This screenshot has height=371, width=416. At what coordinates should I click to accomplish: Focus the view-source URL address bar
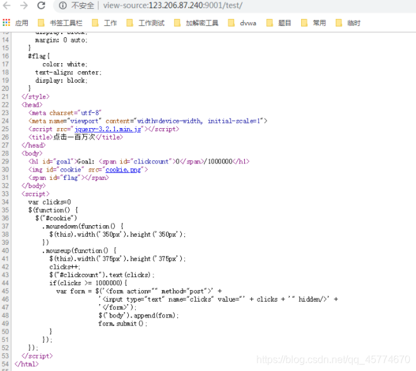click(x=172, y=5)
